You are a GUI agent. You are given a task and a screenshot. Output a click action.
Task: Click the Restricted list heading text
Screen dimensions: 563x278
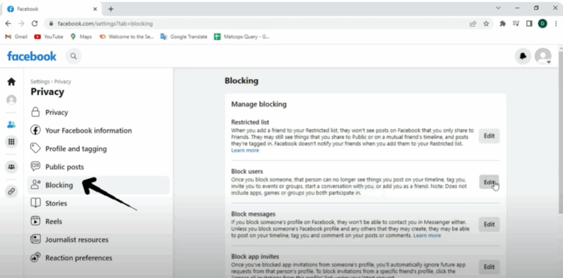250,122
